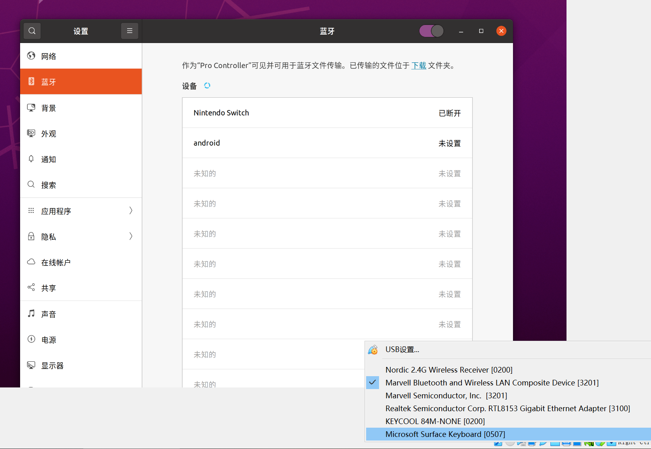Screen dimensions: 651x449
Task: Click the network globe icon in sidebar
Action: [31, 56]
